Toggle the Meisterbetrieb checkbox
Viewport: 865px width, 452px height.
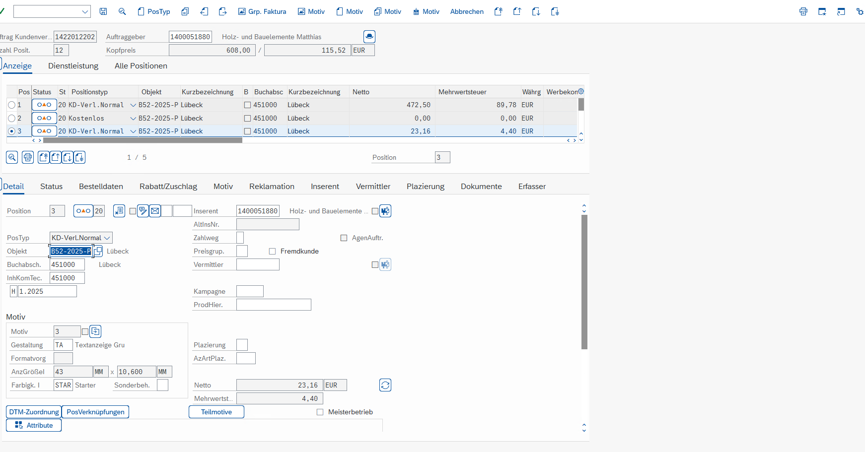pyautogui.click(x=320, y=412)
